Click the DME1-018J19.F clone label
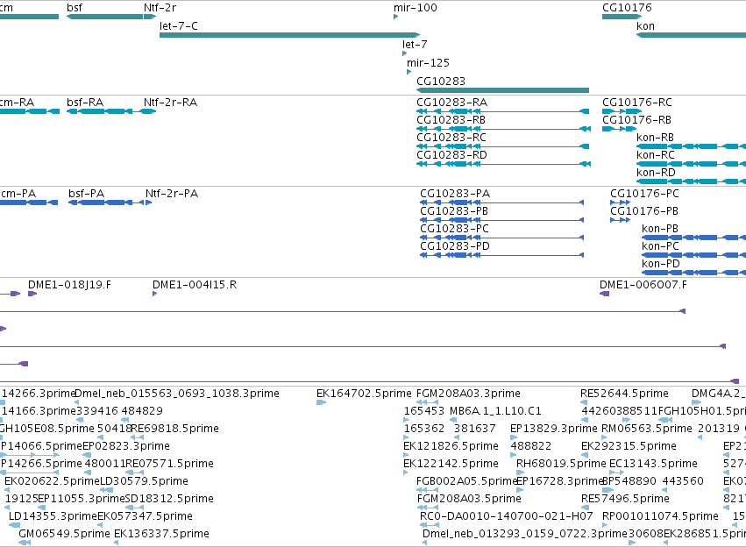 69,285
